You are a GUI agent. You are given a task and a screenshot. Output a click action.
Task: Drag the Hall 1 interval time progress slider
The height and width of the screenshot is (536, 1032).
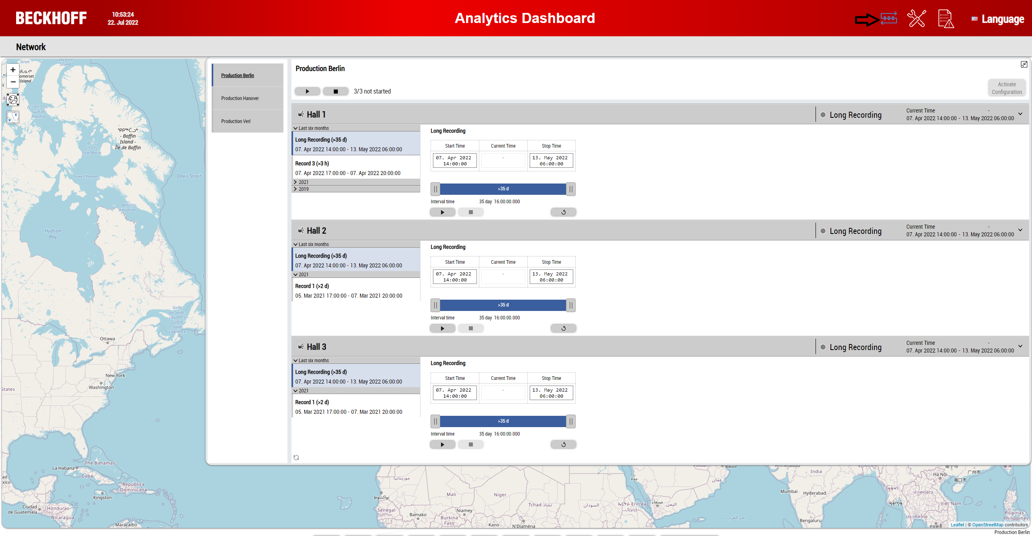[x=502, y=188]
